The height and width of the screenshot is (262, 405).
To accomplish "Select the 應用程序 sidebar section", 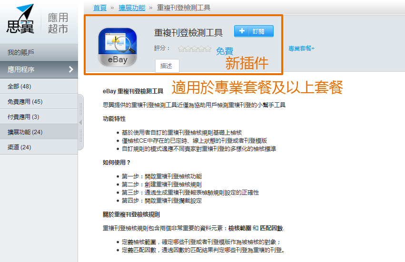I will tap(39, 69).
